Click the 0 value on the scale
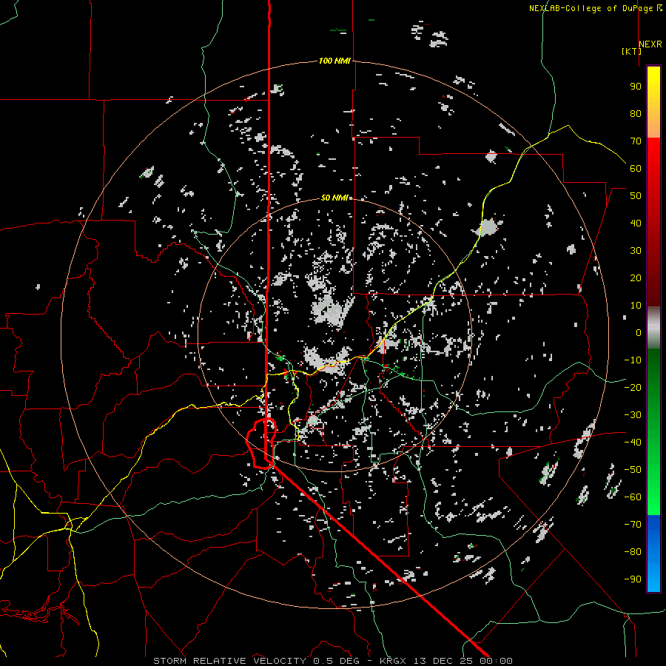666x666 pixels. 639,333
